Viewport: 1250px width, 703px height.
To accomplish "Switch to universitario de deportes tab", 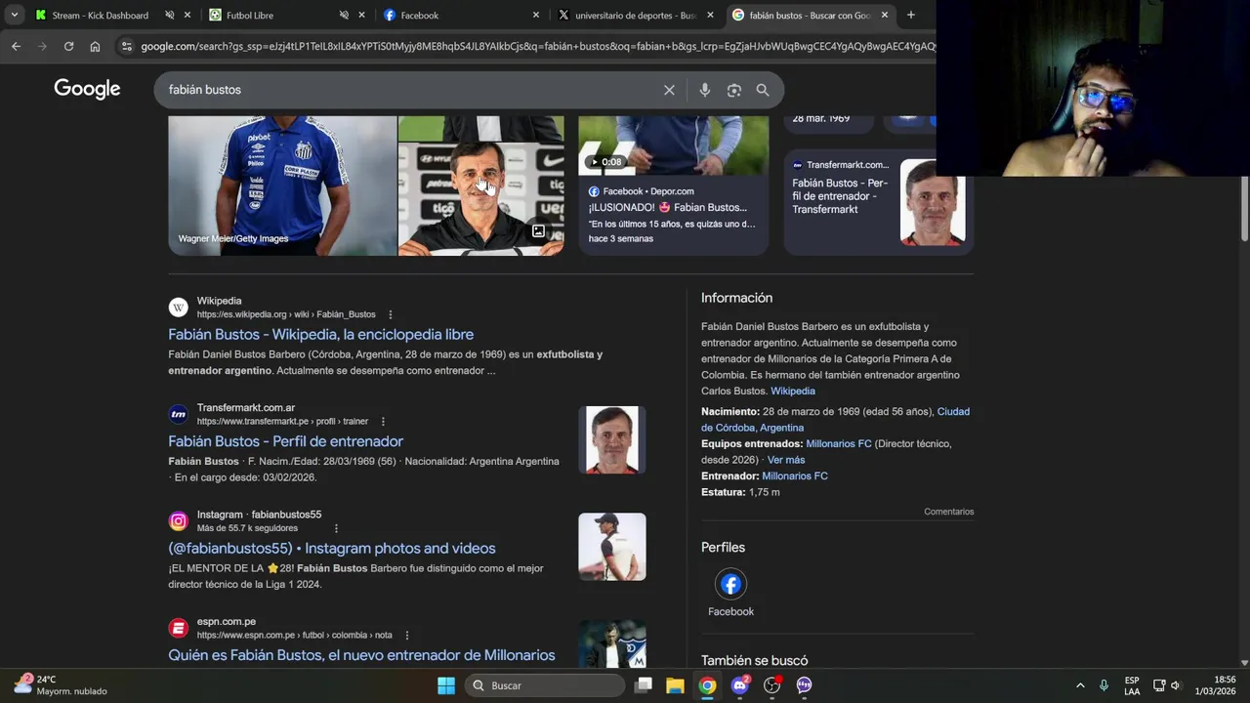I will coord(635,15).
